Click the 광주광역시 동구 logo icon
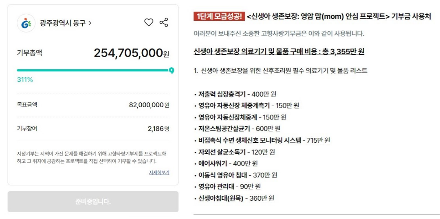 (26, 23)
